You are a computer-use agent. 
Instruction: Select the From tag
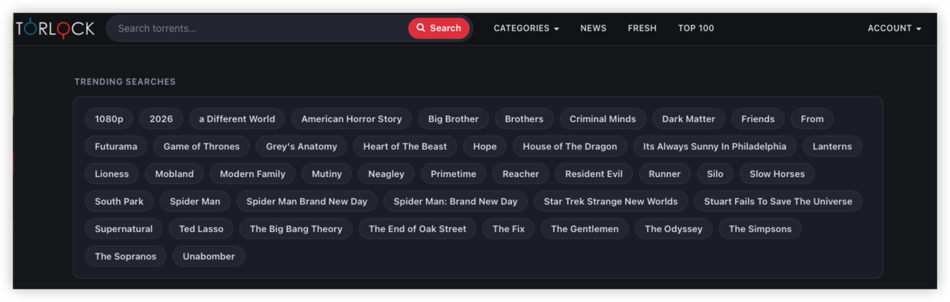point(812,119)
